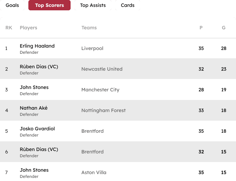This screenshot has width=236, height=181.
Task: Click the Aston Villa team name
Action: tap(94, 172)
